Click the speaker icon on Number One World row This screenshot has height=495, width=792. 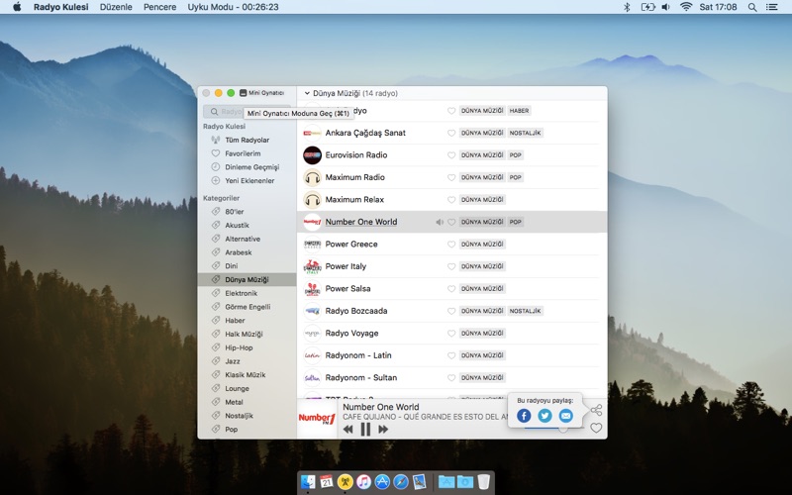[x=440, y=222]
